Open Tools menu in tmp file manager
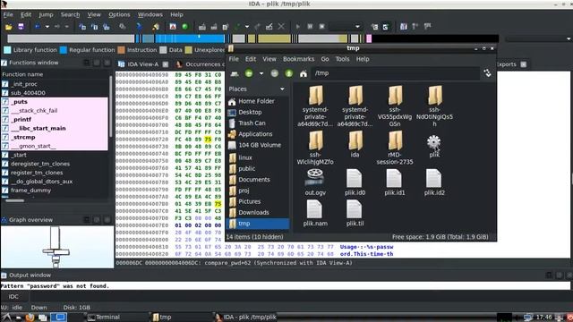 (342, 59)
